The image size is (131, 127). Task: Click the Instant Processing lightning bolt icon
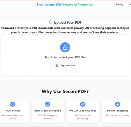point(117,104)
